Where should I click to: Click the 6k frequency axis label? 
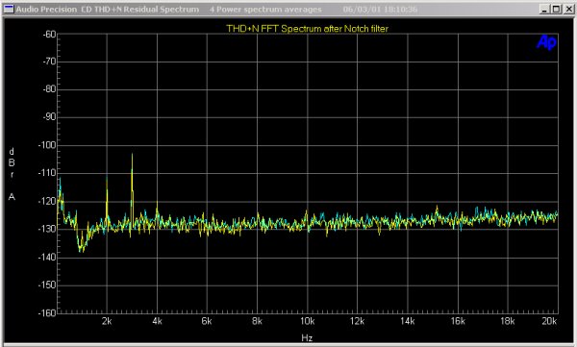[207, 321]
